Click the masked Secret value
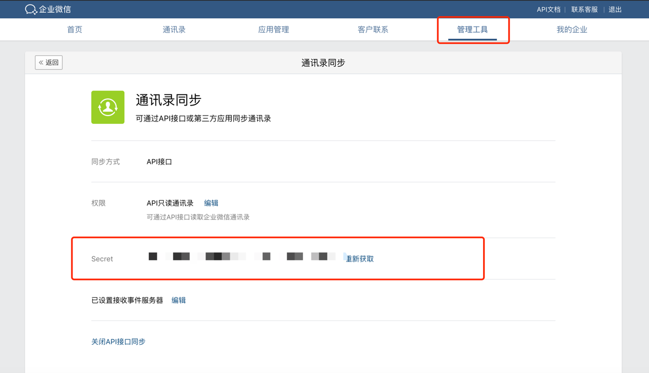This screenshot has height=373, width=649. [242, 256]
